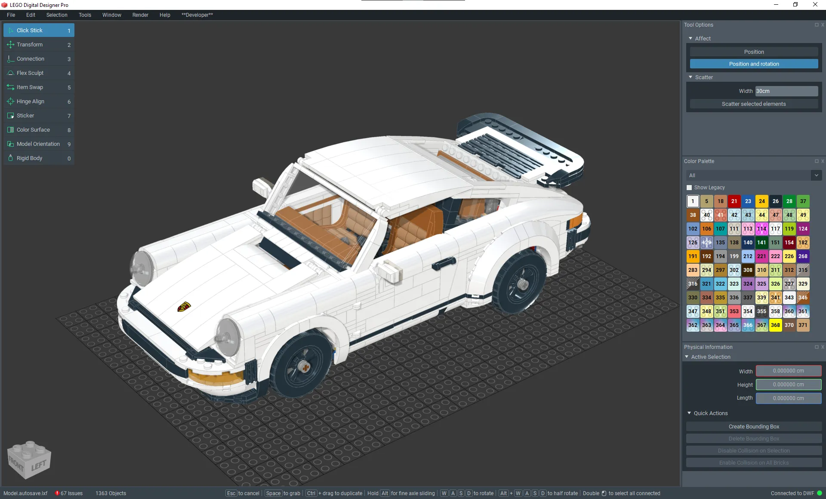Close the Physical Information panel
The height and width of the screenshot is (499, 826).
pyautogui.click(x=823, y=347)
